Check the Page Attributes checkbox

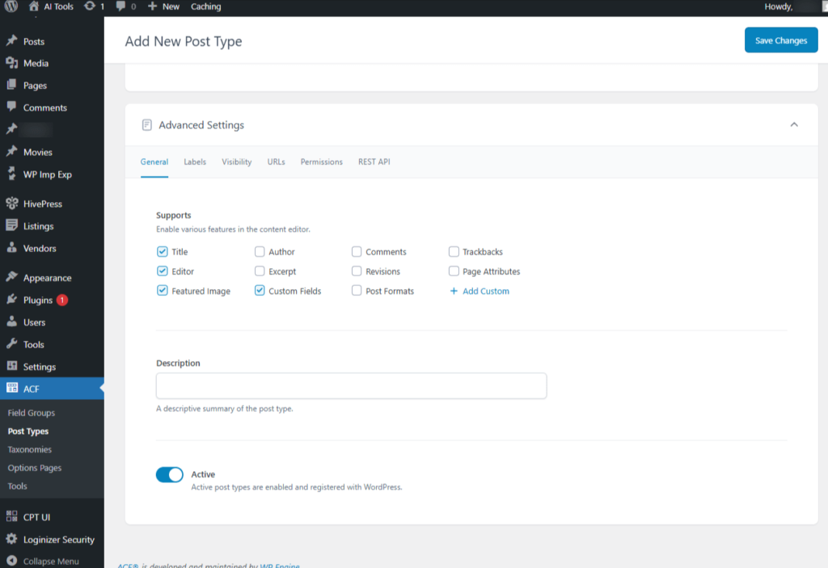(x=454, y=271)
